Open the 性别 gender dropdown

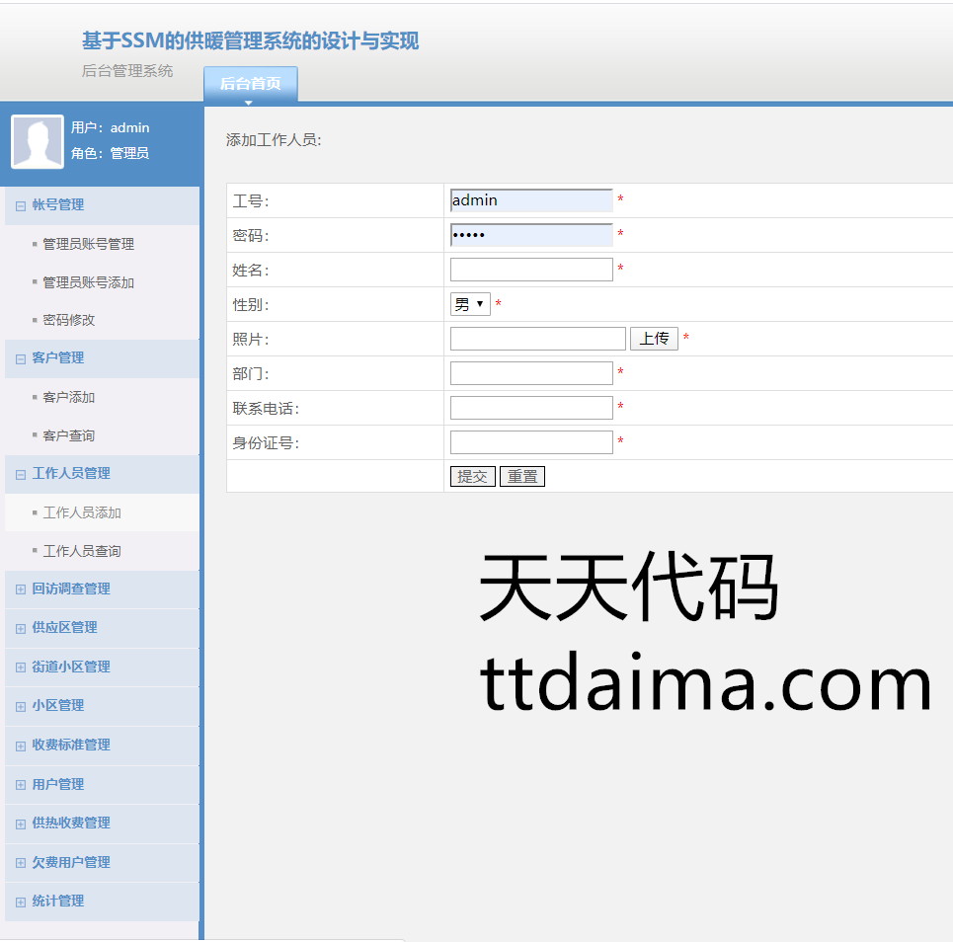(470, 305)
